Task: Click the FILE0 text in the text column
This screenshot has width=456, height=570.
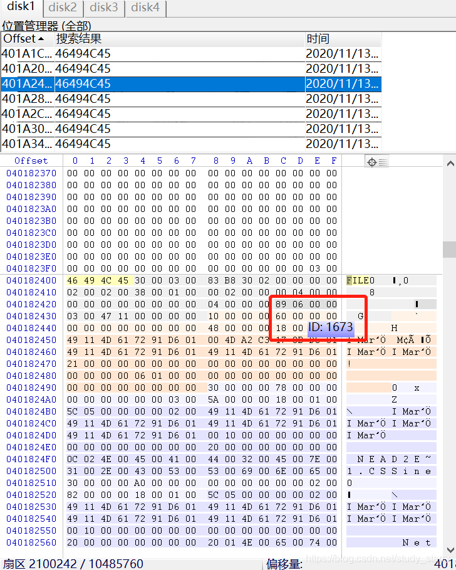Action: coord(361,281)
